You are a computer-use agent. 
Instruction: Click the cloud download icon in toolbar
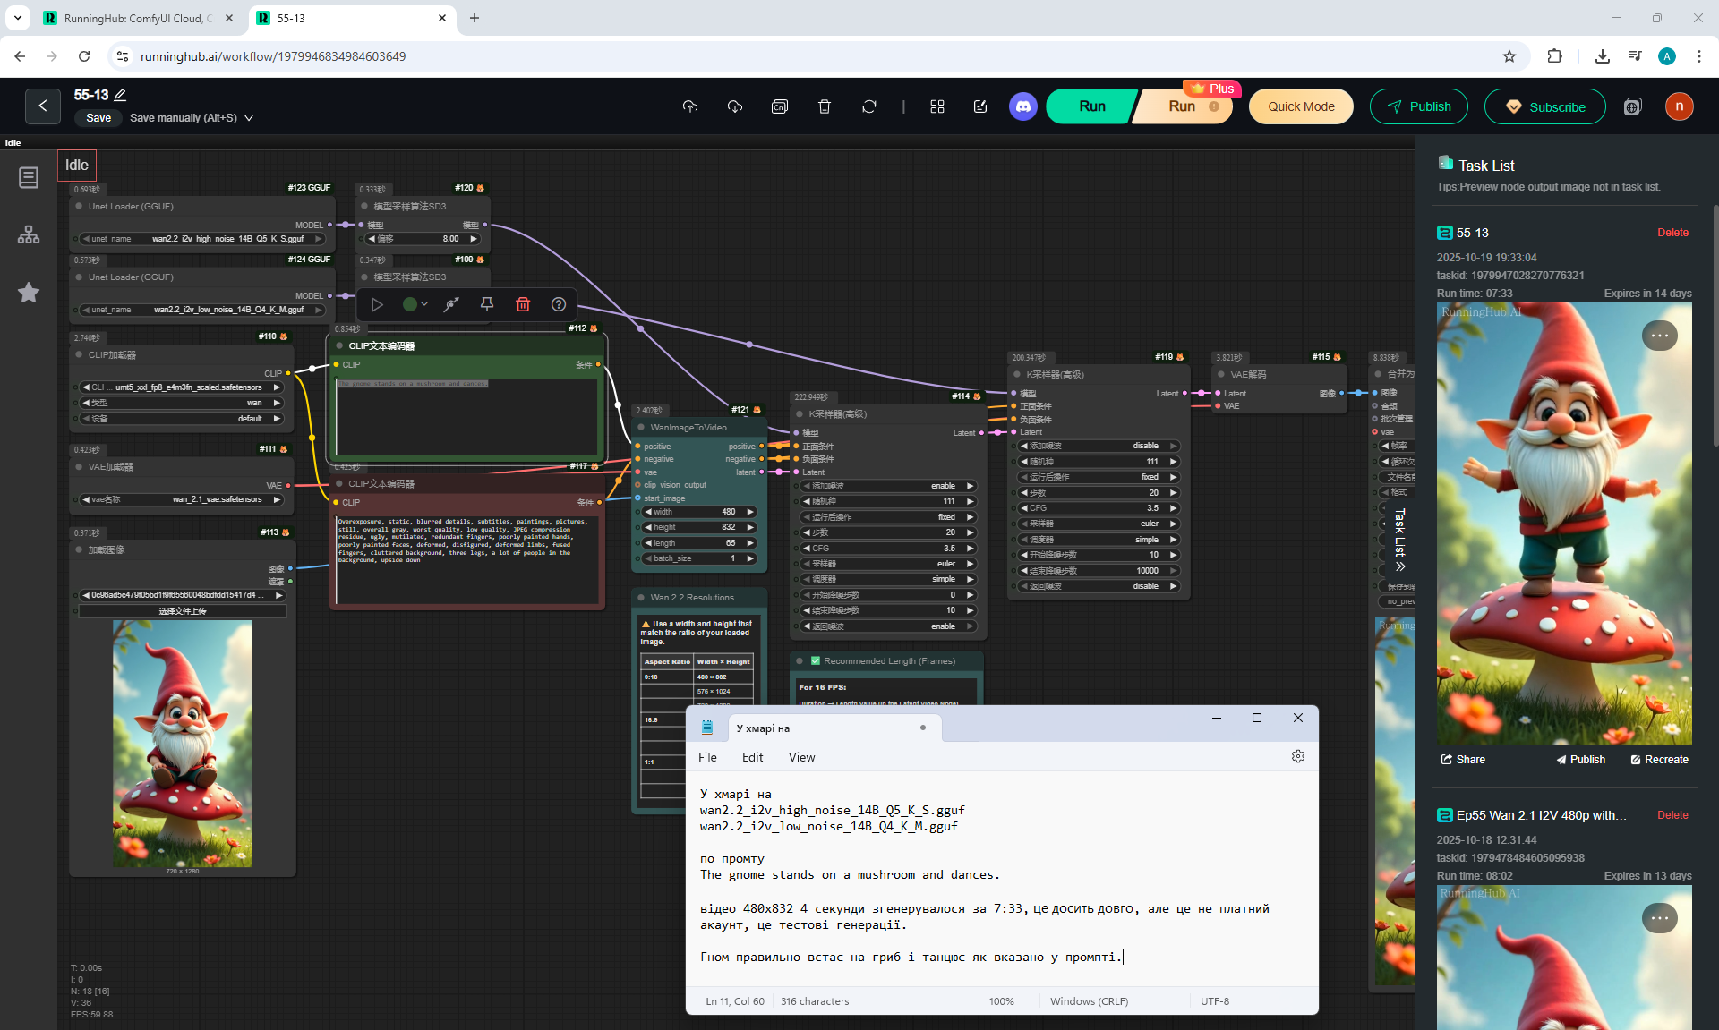(x=734, y=106)
